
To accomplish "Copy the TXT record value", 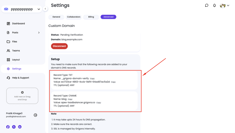I will [113, 82].
